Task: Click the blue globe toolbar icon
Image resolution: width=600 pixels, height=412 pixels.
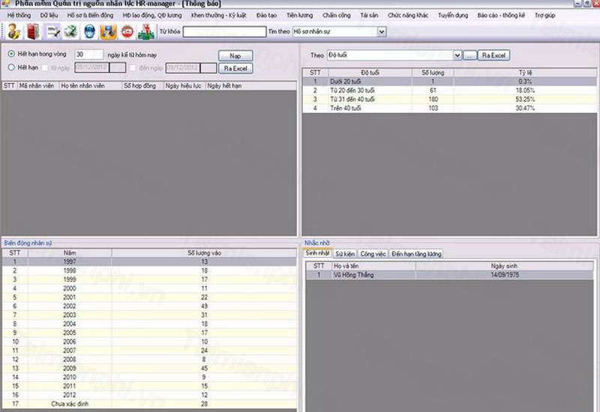Action: (89, 31)
